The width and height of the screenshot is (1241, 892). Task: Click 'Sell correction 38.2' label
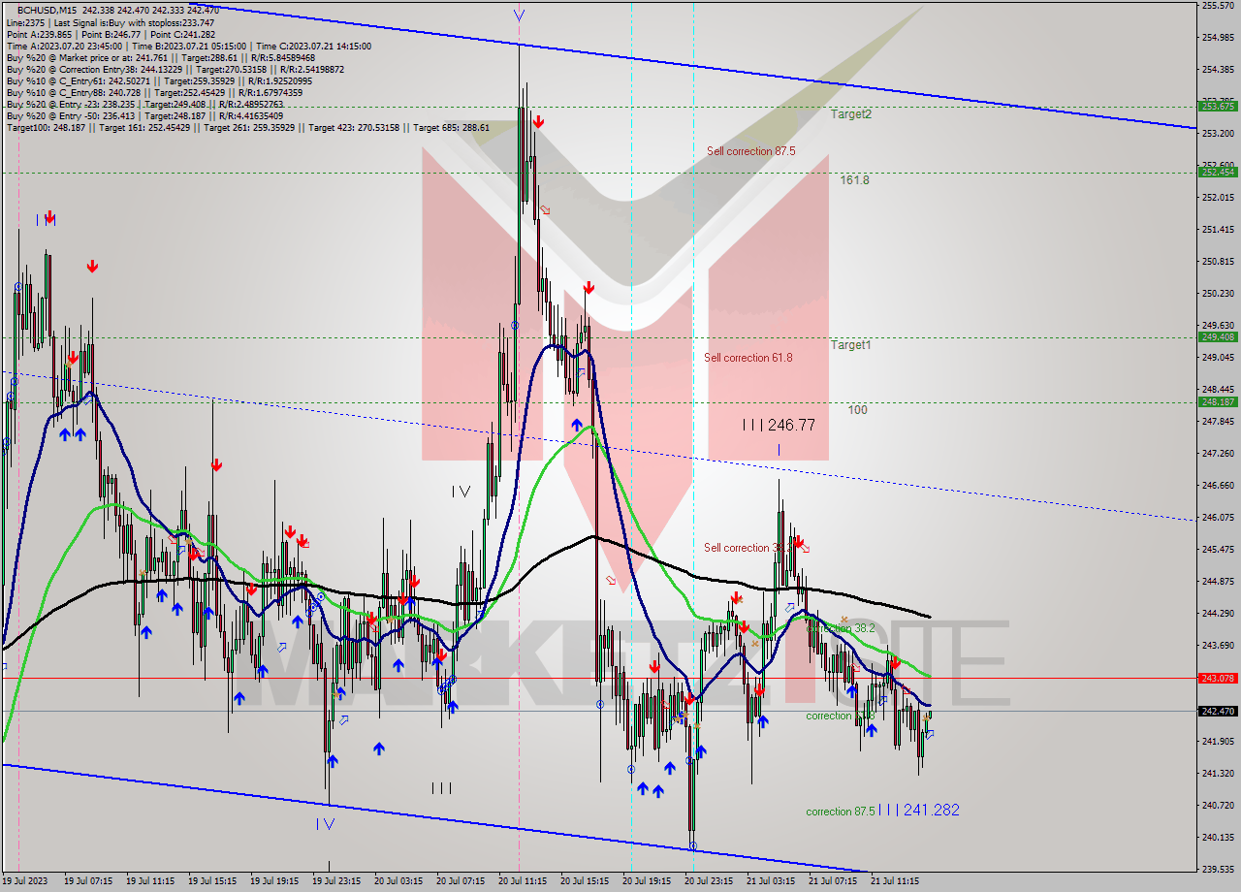748,548
